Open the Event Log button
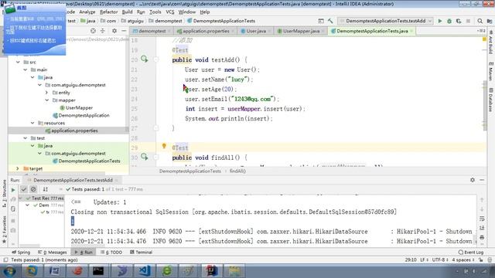This screenshot has height=278, width=495. pos(471,253)
